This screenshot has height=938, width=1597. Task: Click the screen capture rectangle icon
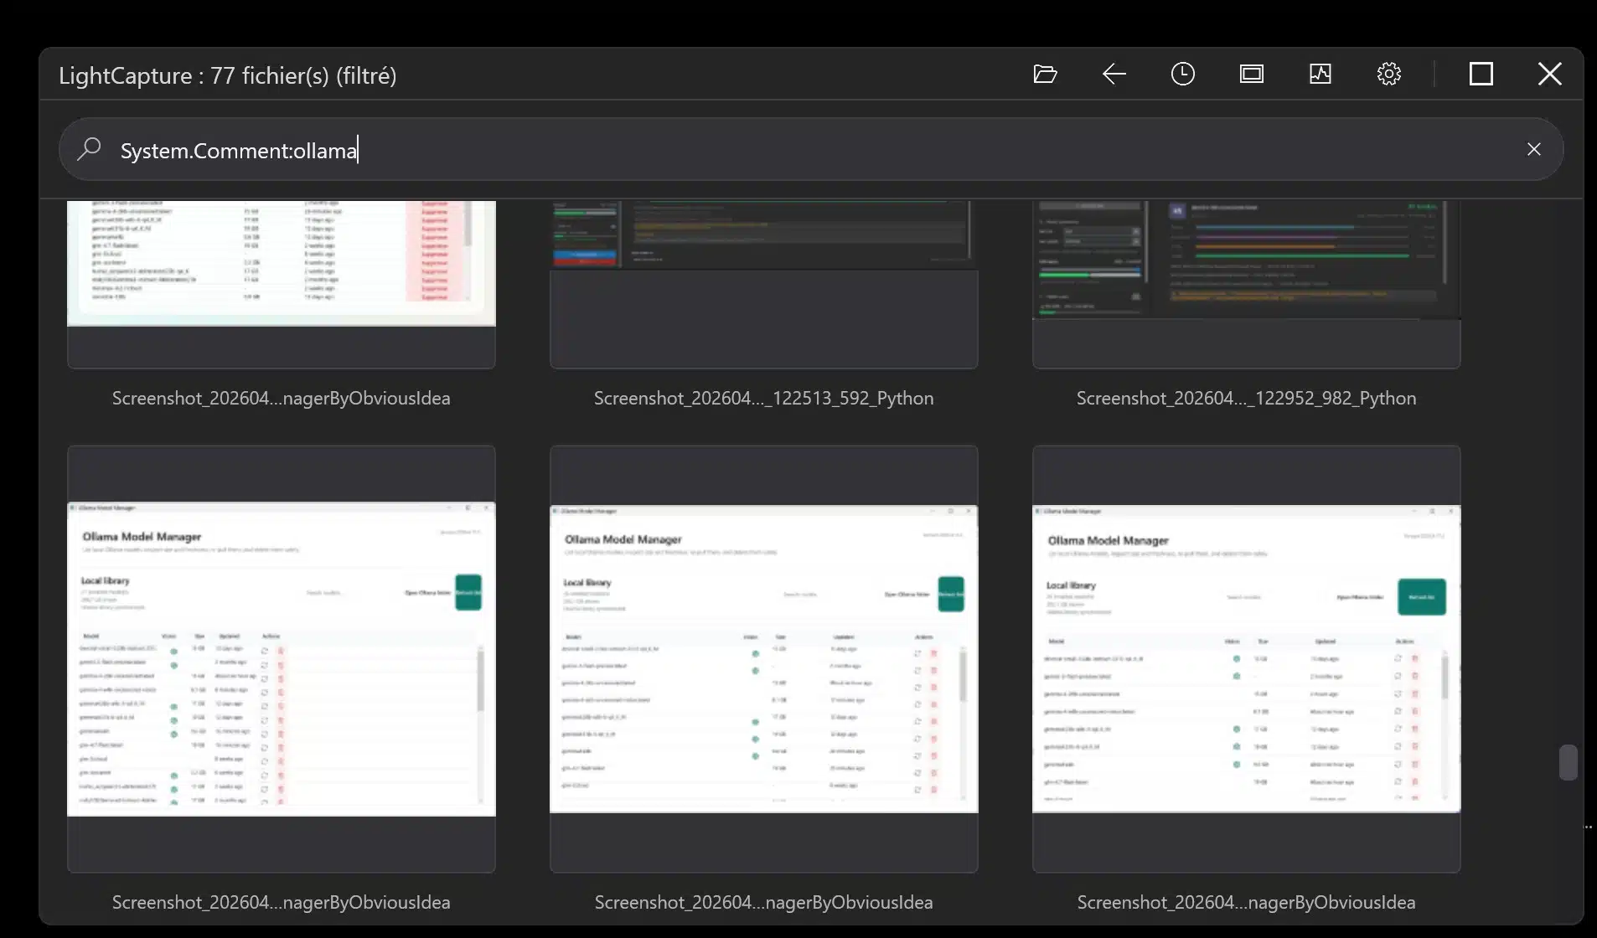point(1251,75)
